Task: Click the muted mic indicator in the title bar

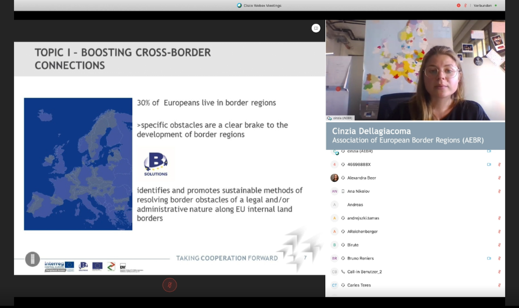Action: pyautogui.click(x=466, y=5)
